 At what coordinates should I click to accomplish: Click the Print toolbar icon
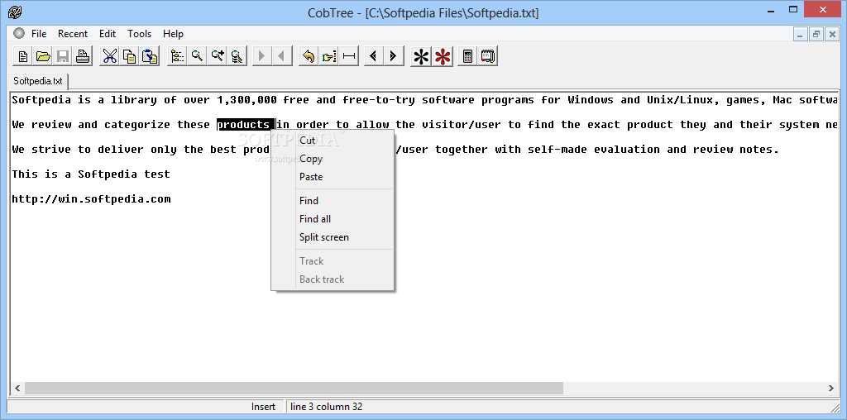pos(83,56)
